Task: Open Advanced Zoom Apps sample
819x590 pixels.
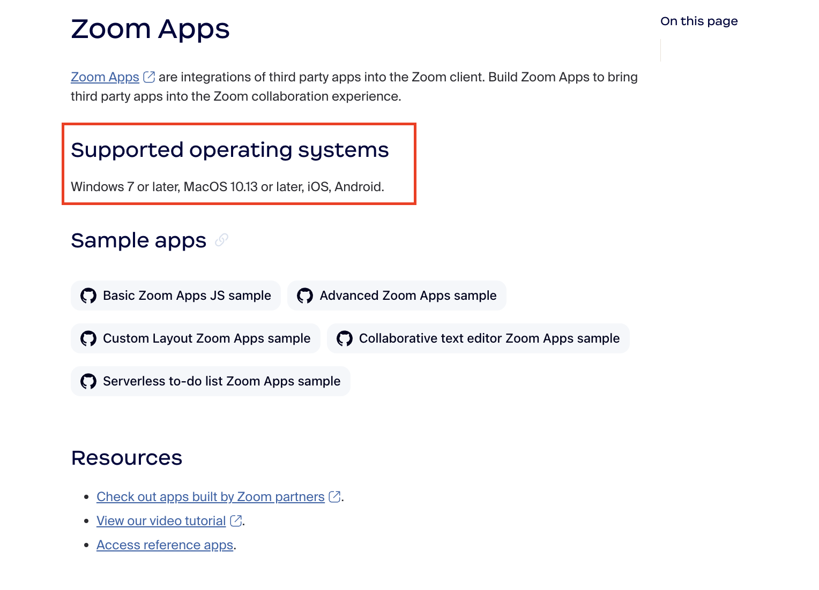Action: pos(397,296)
